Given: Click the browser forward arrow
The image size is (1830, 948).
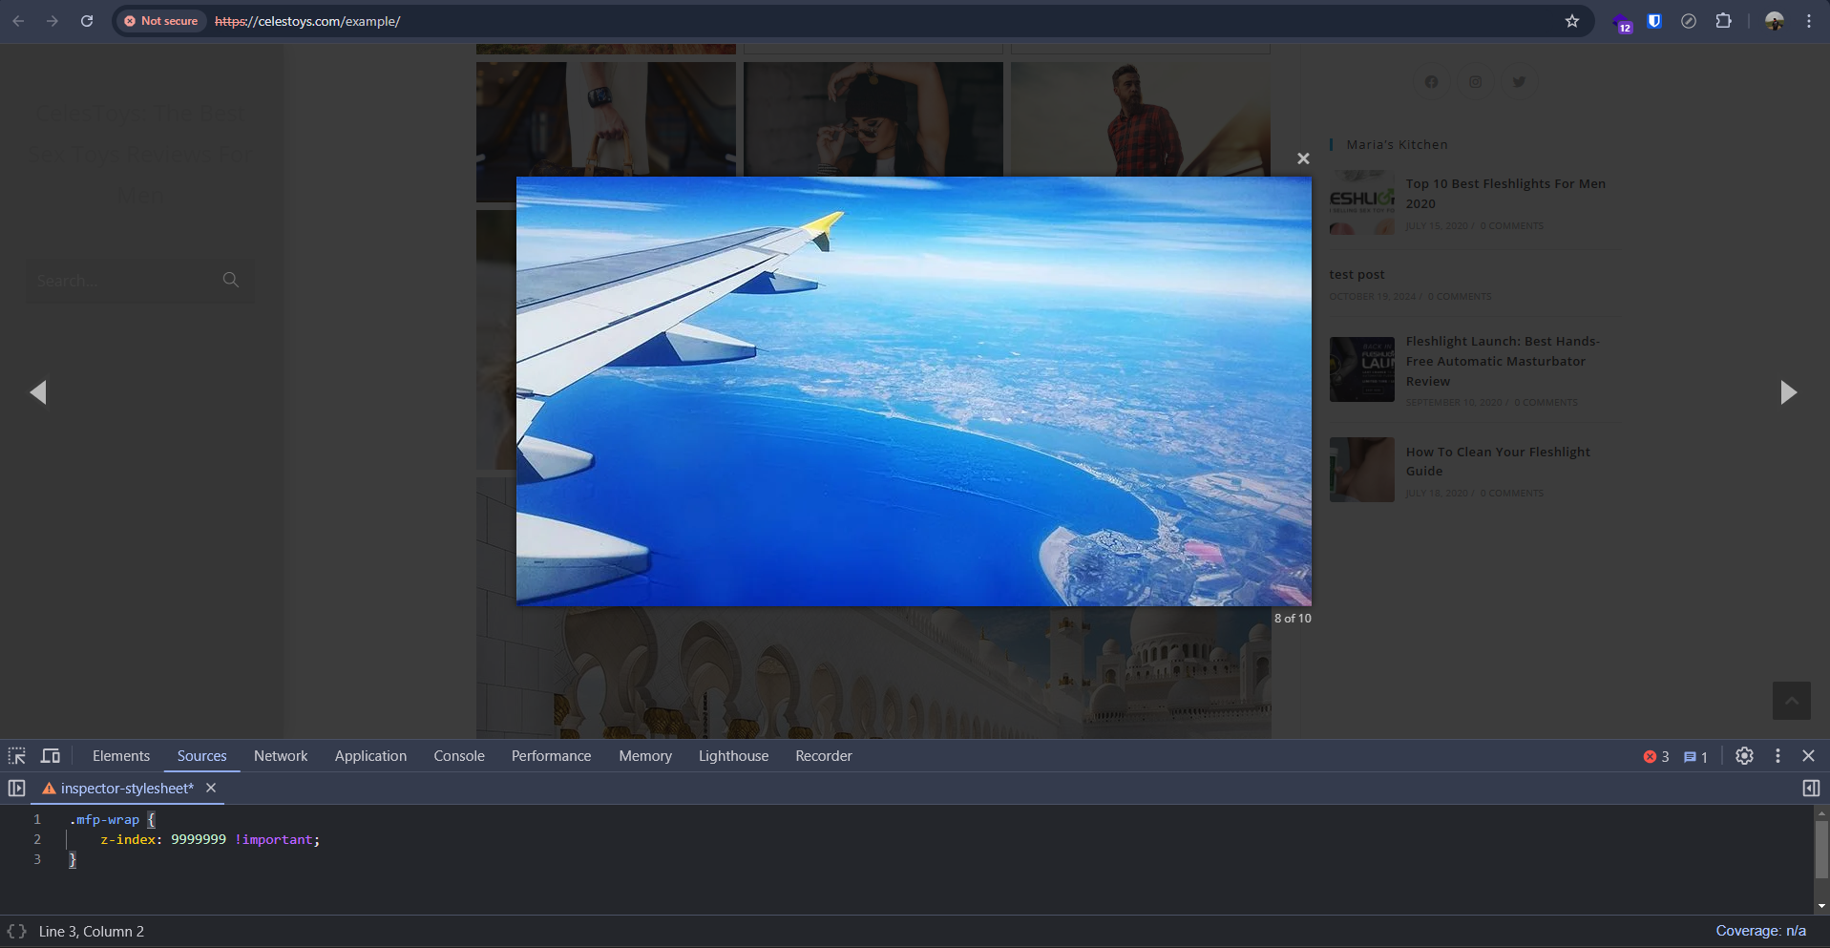Looking at the screenshot, I should pyautogui.click(x=53, y=21).
